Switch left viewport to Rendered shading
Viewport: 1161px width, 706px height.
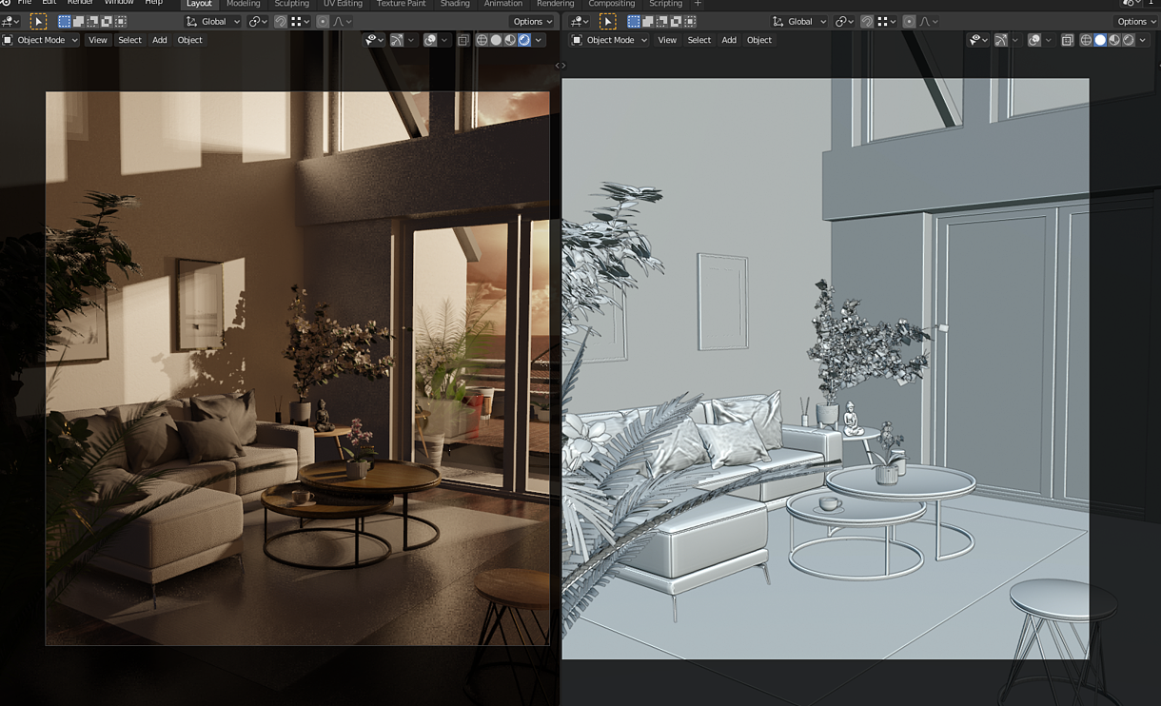tap(524, 40)
